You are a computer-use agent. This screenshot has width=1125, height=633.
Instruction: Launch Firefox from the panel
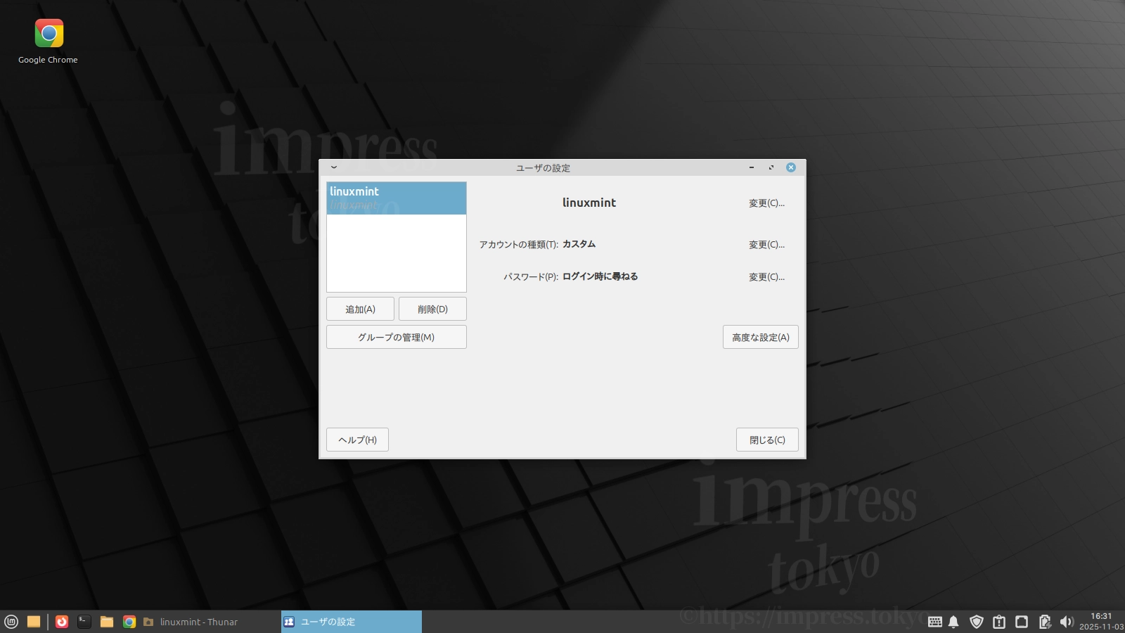click(x=62, y=622)
